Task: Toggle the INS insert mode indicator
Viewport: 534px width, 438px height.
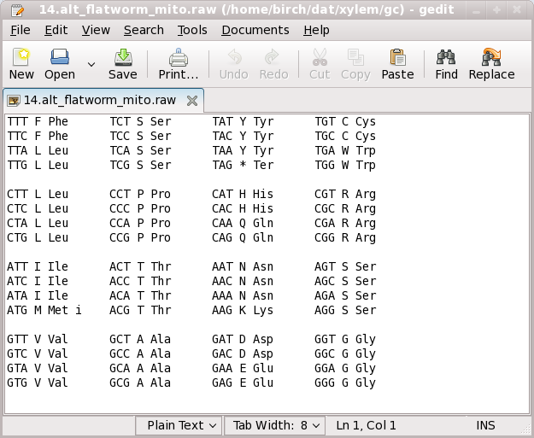Action: click(x=485, y=425)
